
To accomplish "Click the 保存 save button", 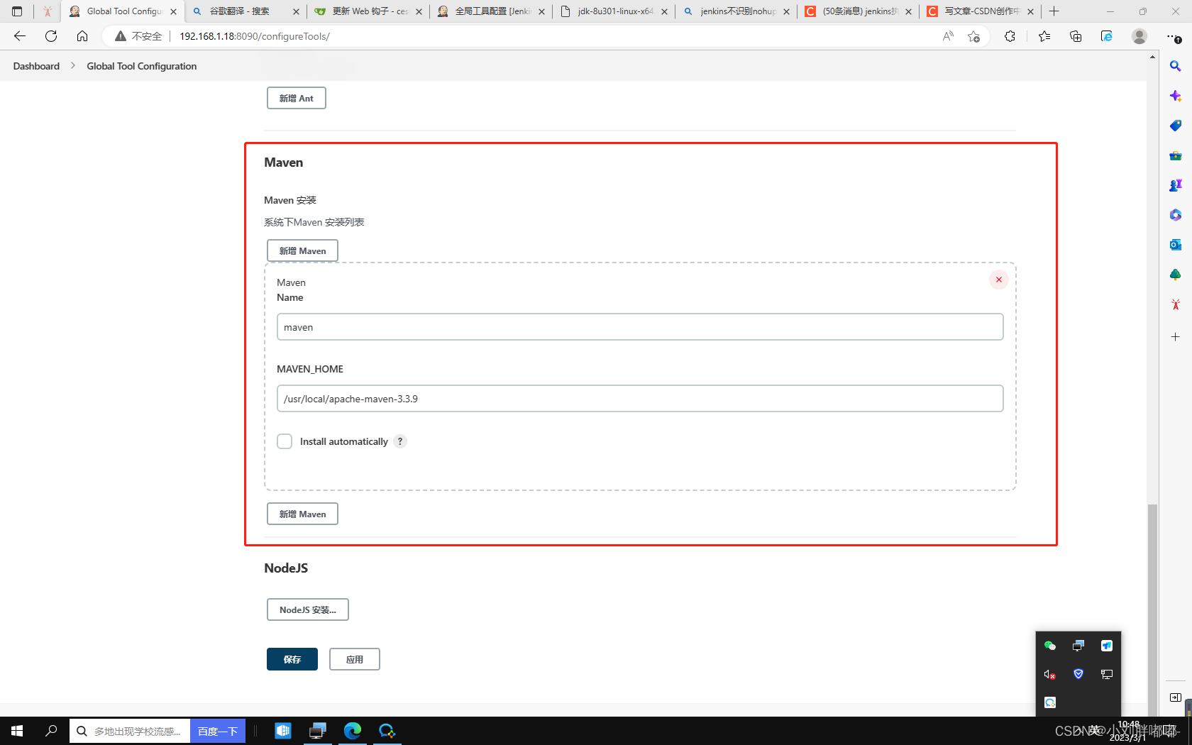I will point(292,659).
